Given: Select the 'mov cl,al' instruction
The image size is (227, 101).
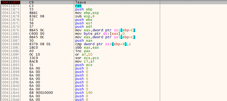Looking at the screenshot, I should pos(85,61).
